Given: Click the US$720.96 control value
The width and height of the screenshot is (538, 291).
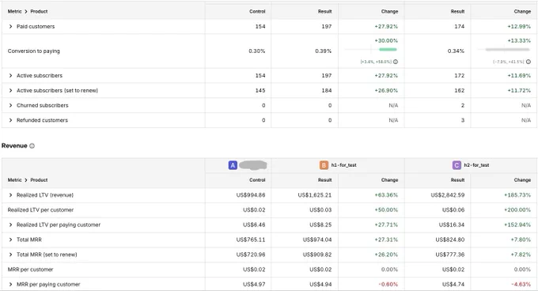Looking at the screenshot, I should pyautogui.click(x=251, y=255).
